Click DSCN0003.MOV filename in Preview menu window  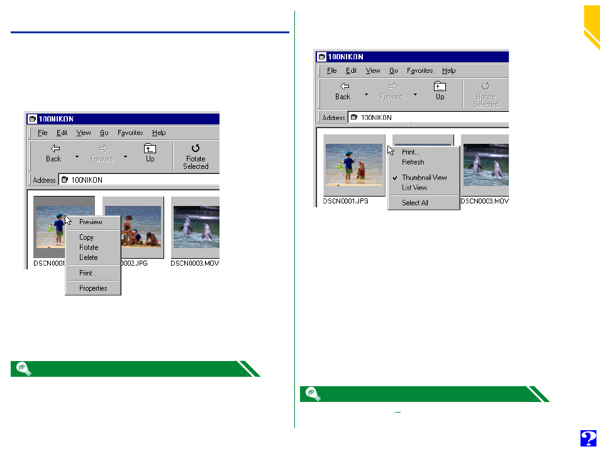[x=195, y=263]
